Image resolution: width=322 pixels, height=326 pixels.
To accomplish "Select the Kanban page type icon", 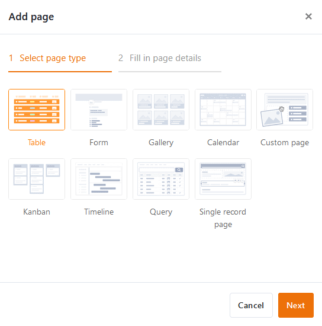I will [x=37, y=179].
